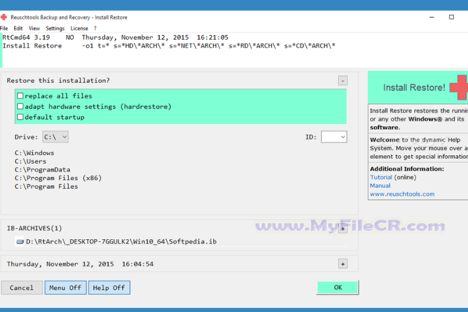Visit the www.reuschtools.com link
The height and width of the screenshot is (312, 468).
[x=402, y=194]
